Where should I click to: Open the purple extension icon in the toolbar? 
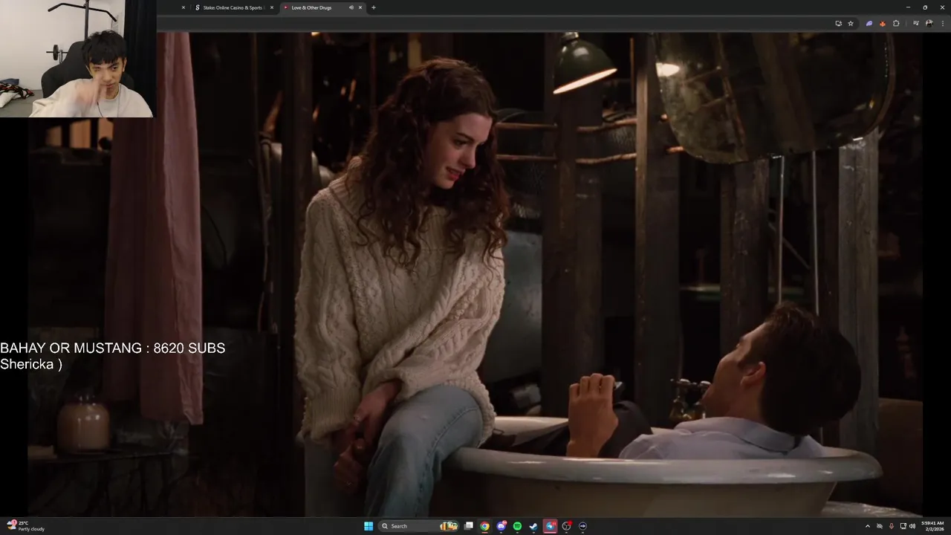point(869,23)
